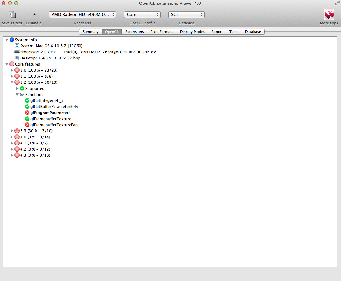Click the target icon beside 4.0

coord(17,137)
